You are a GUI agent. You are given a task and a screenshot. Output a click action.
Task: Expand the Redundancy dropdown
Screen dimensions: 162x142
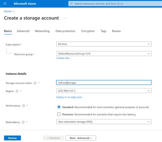click(x=104, y=122)
